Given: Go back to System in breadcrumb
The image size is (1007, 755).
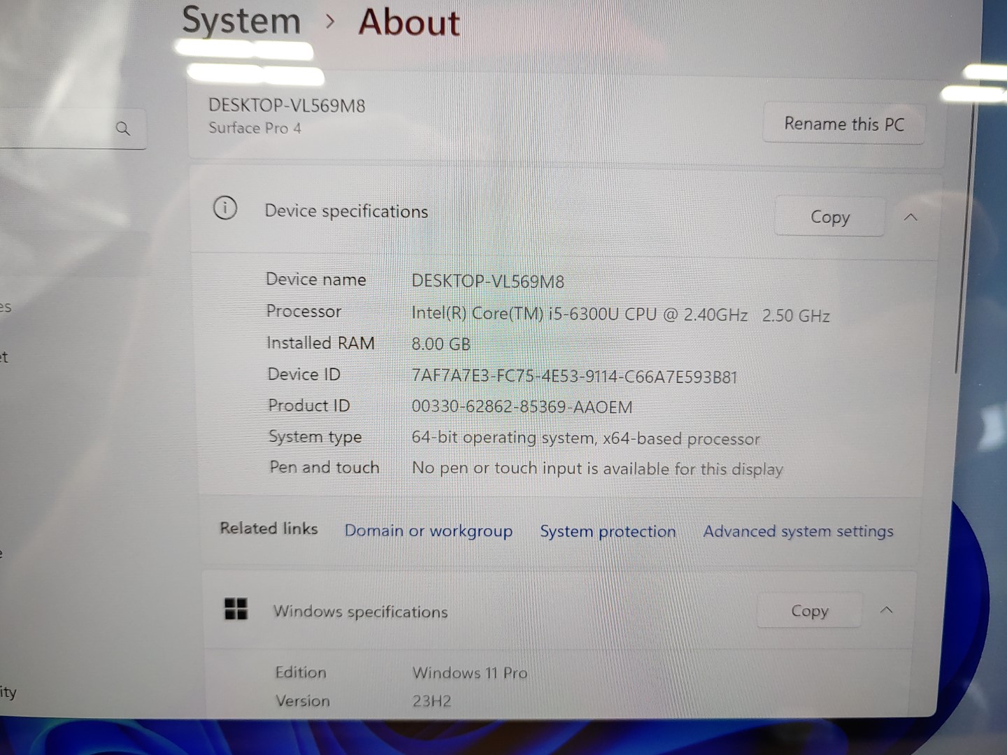Looking at the screenshot, I should point(241,21).
